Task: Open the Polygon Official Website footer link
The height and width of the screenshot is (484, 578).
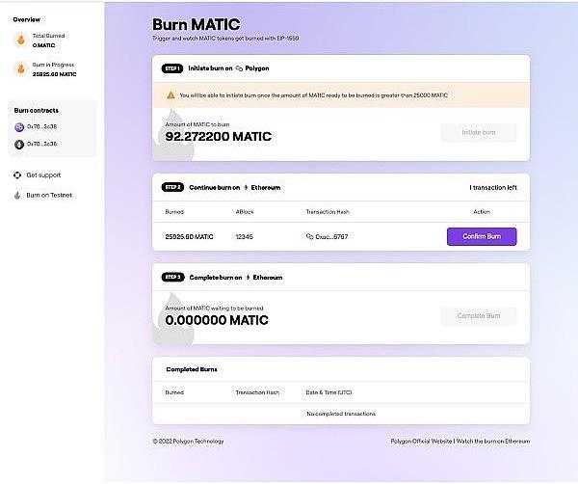Action: point(421,441)
